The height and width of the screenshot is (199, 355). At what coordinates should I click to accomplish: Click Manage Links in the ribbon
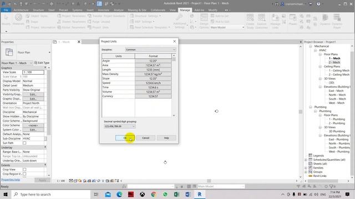pyautogui.click(x=275, y=21)
